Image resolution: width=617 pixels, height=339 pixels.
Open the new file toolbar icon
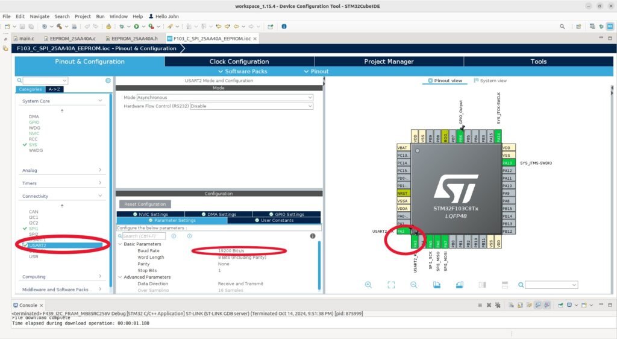(x=7, y=27)
